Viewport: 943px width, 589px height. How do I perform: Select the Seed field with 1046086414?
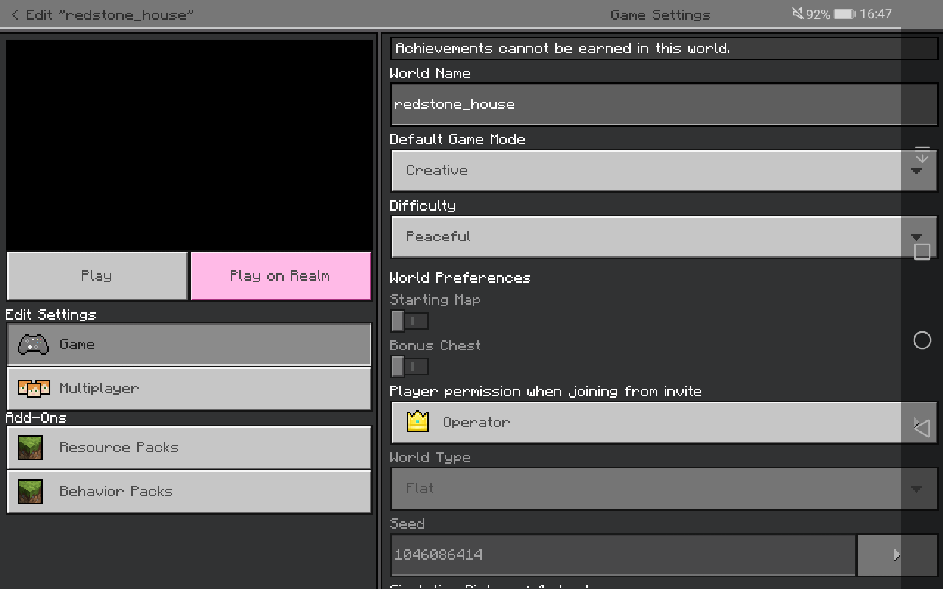click(623, 555)
